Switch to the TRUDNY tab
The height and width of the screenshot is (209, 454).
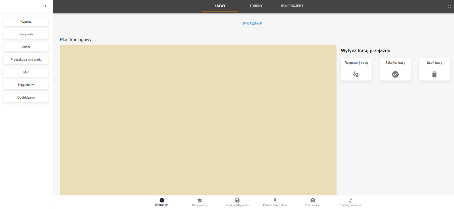256,6
